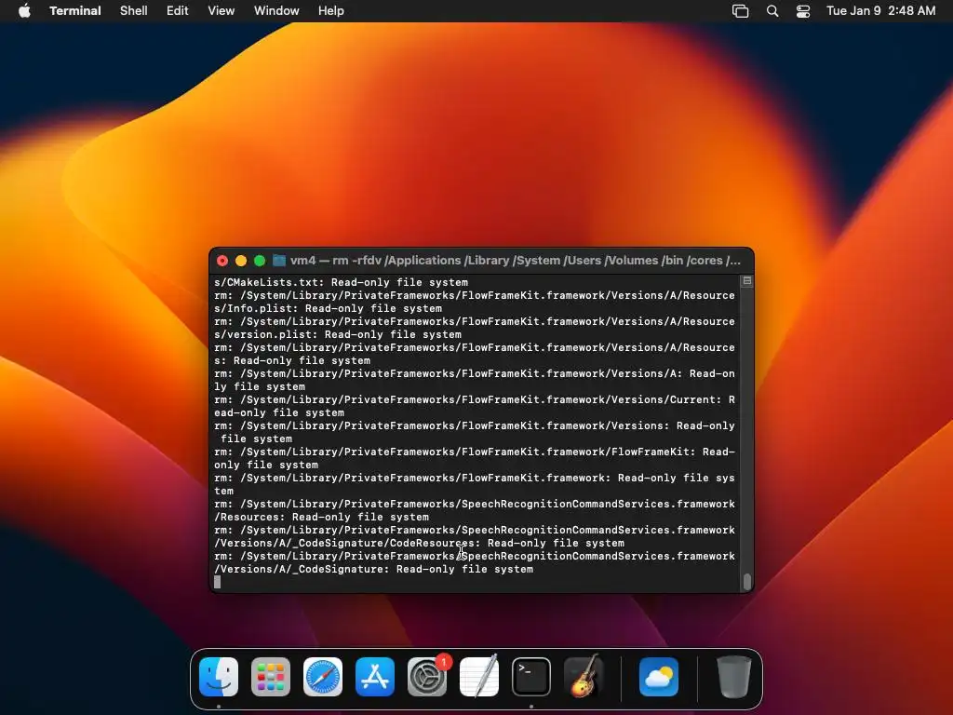Minimize the Terminal window with the yellow button
Image resolution: width=953 pixels, height=715 pixels.
(x=241, y=261)
